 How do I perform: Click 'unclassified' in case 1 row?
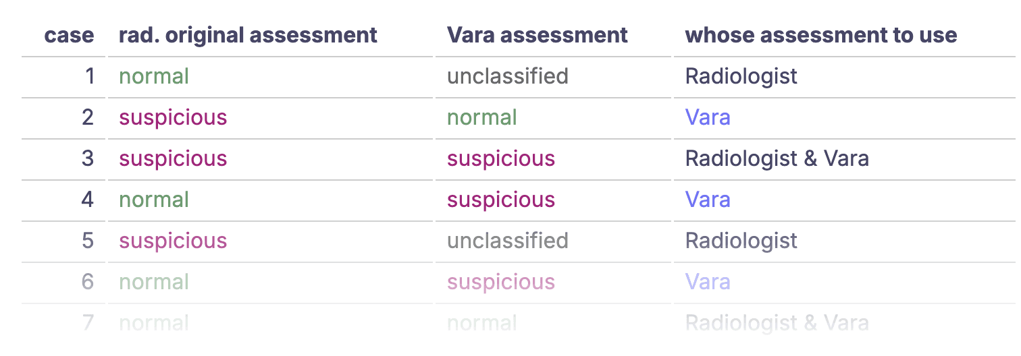click(508, 76)
